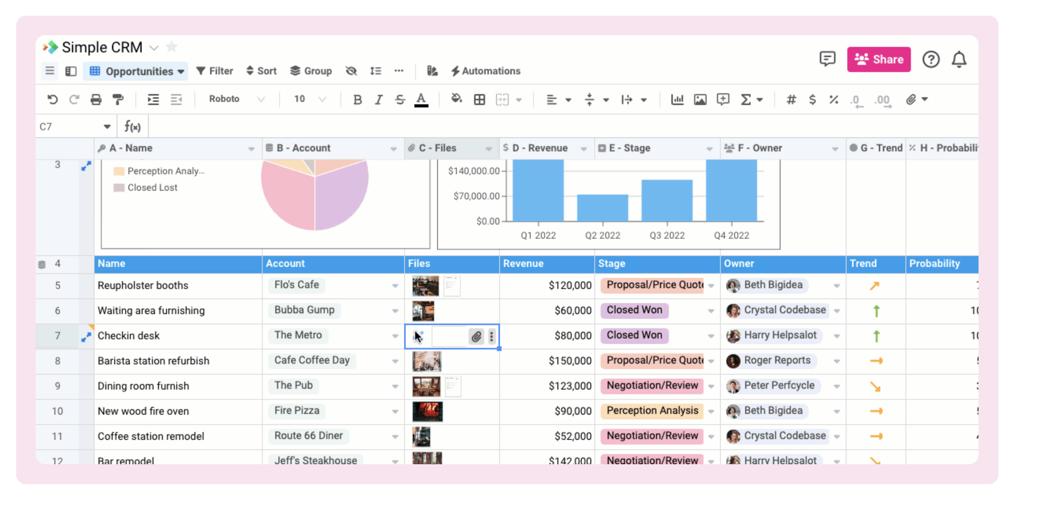Toggle italic formatting
Image resolution: width=1055 pixels, height=525 pixels.
tap(379, 100)
